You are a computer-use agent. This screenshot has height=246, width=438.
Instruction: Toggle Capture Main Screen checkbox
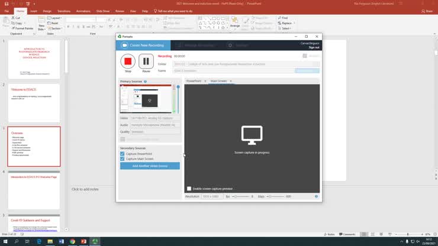[x=123, y=159]
